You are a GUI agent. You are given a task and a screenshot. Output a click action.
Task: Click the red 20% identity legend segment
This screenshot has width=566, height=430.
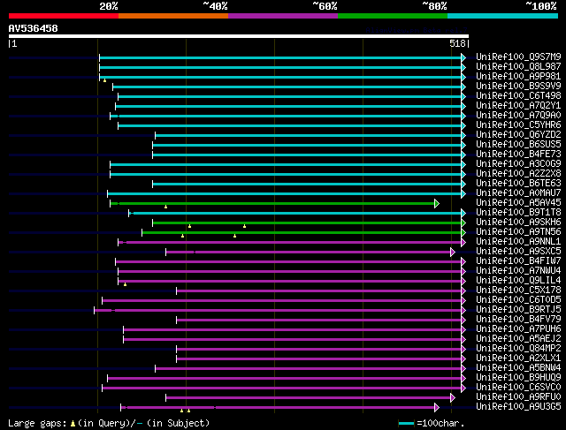64,16
